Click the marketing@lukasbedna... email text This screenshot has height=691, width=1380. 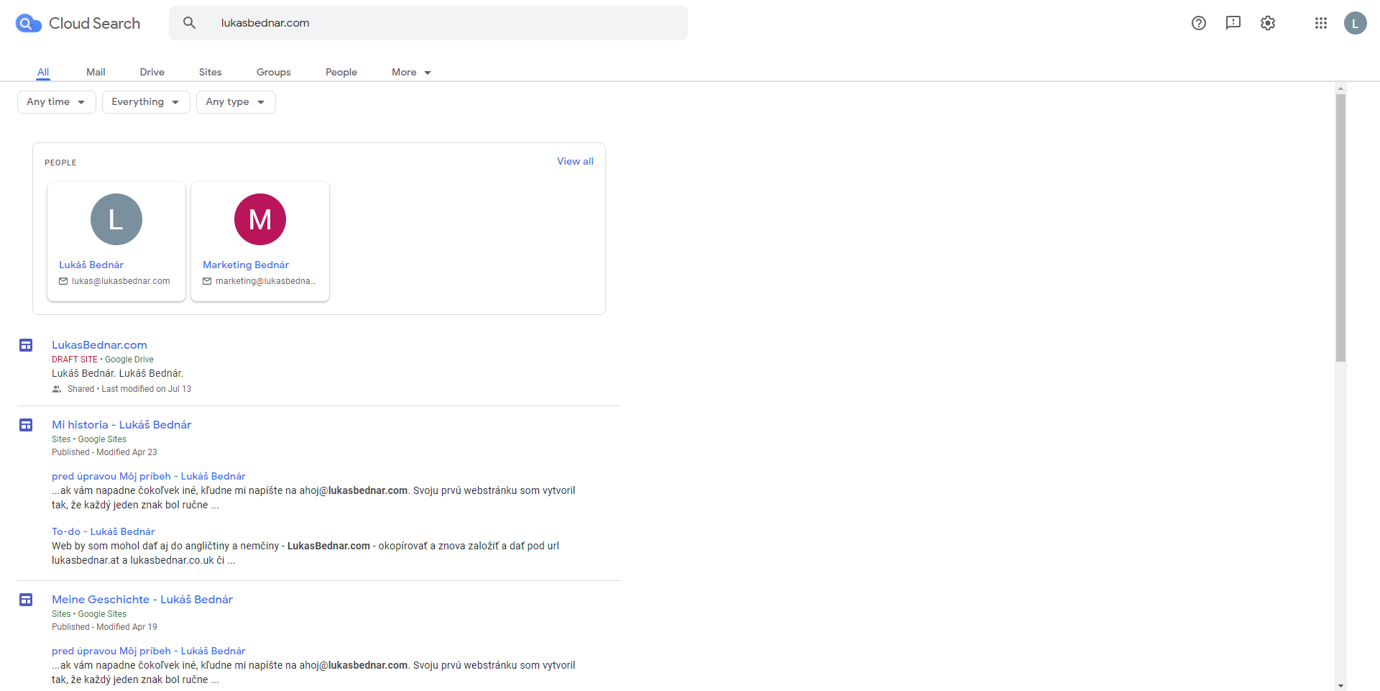pos(266,281)
